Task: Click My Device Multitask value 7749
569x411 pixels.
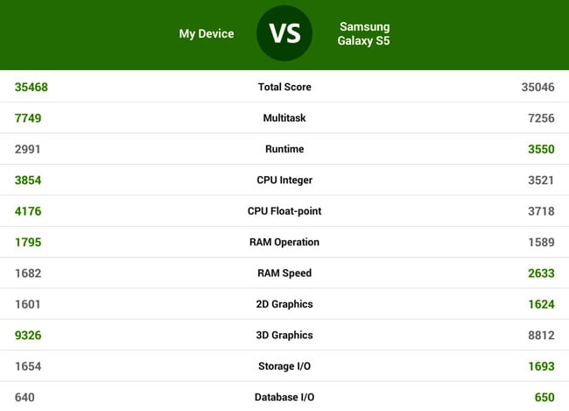Action: click(x=28, y=118)
